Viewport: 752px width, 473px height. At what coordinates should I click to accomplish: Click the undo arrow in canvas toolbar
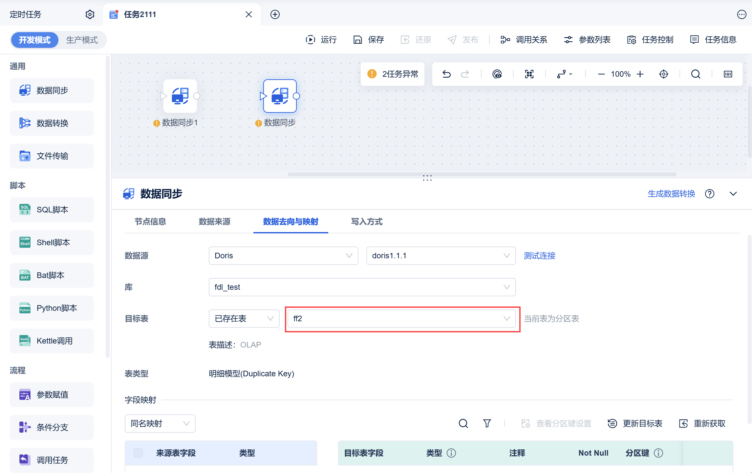pyautogui.click(x=446, y=74)
